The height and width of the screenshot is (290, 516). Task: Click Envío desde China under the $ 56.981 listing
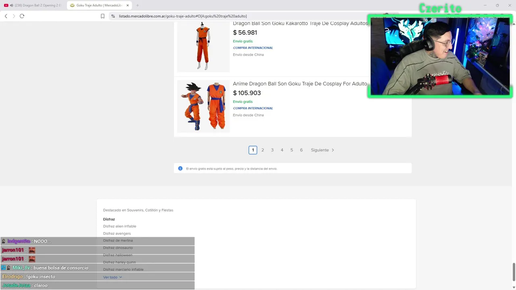click(x=248, y=55)
